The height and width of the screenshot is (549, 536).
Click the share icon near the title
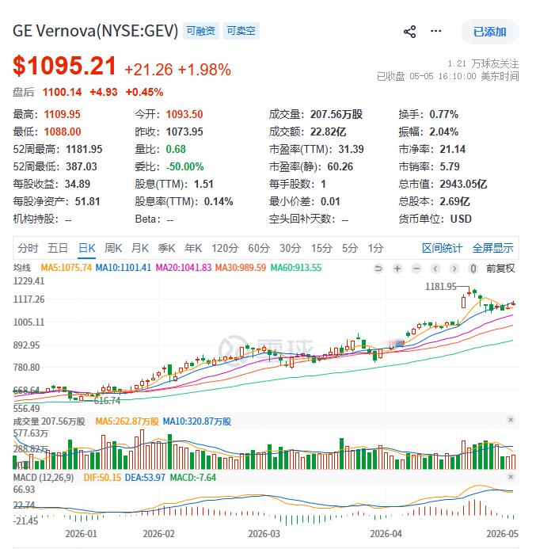[409, 32]
